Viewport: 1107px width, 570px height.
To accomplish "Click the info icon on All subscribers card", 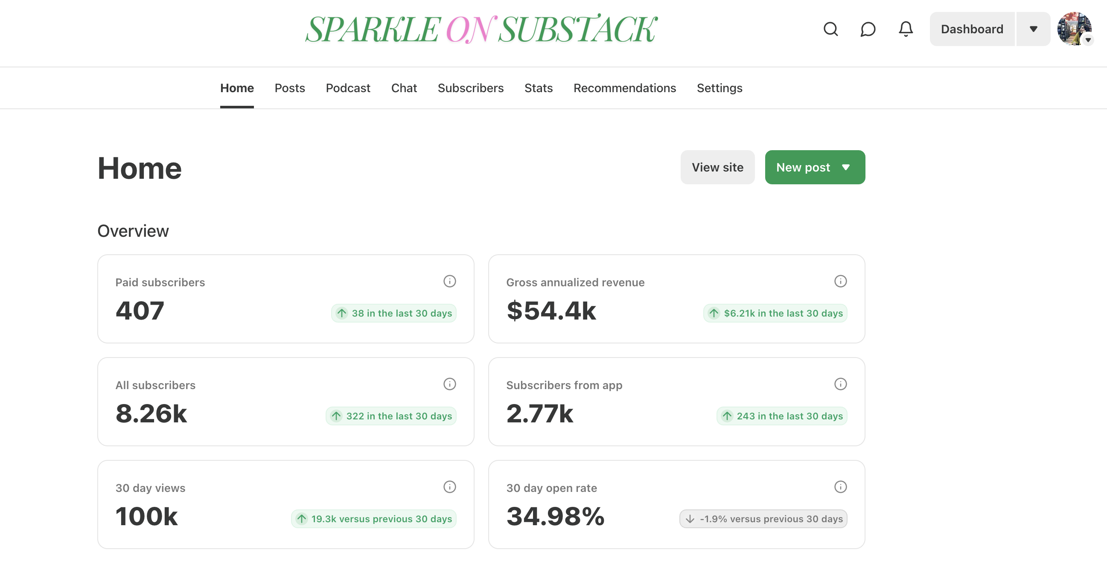I will pyautogui.click(x=449, y=384).
